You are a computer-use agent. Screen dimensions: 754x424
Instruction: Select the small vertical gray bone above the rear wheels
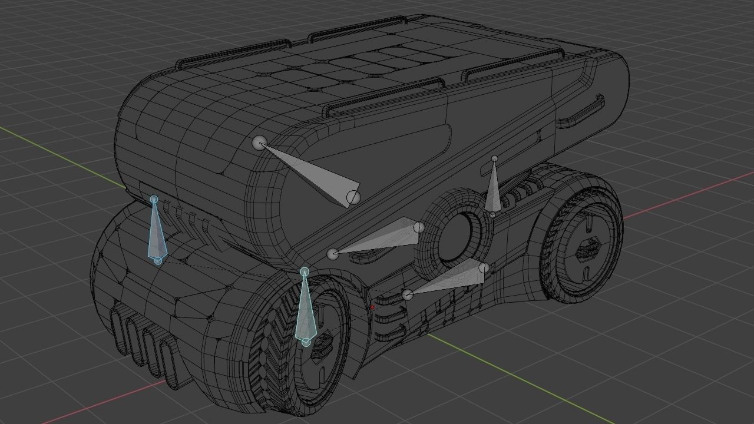[494, 186]
